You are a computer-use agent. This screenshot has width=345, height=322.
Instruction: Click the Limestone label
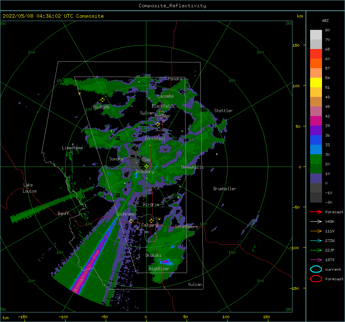pos(72,148)
